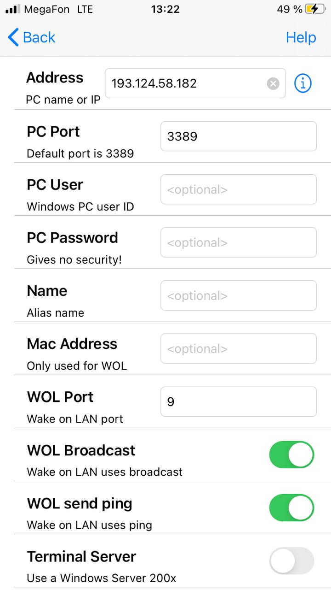
Task: Turn off WOL send ping toggle
Action: [291, 508]
